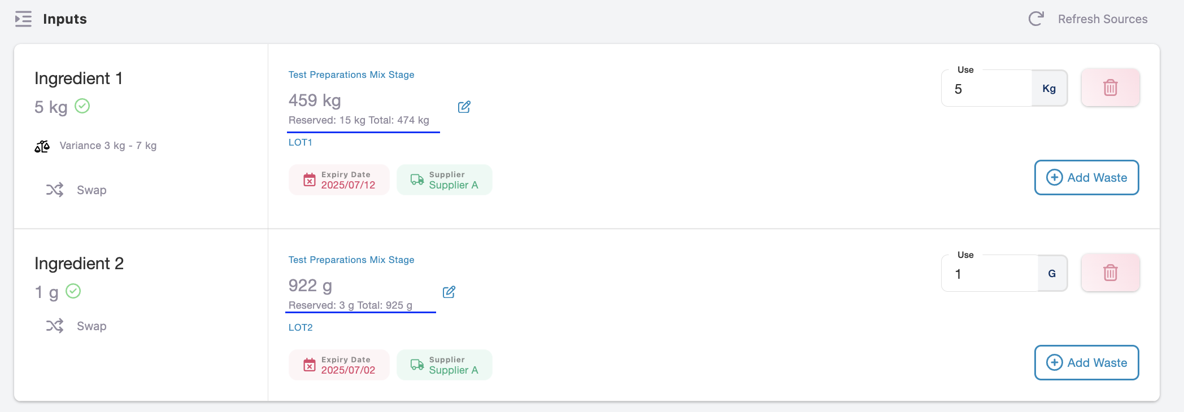Open the G unit selector
The width and height of the screenshot is (1184, 412).
click(x=1052, y=274)
